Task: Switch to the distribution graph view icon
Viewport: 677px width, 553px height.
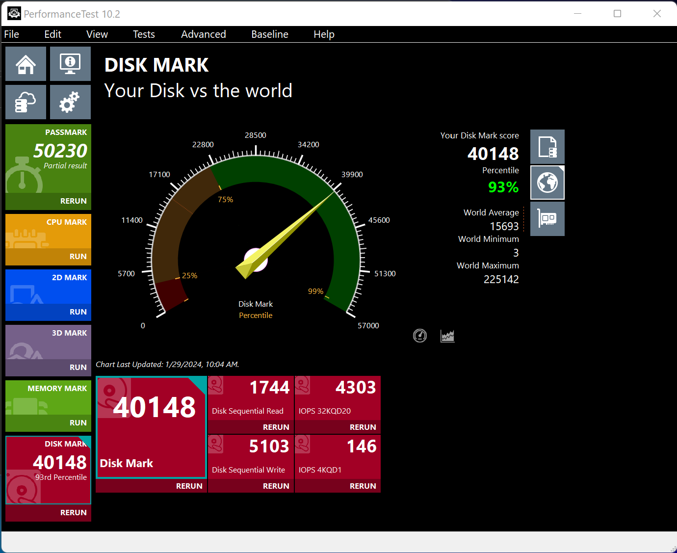Action: click(x=447, y=336)
